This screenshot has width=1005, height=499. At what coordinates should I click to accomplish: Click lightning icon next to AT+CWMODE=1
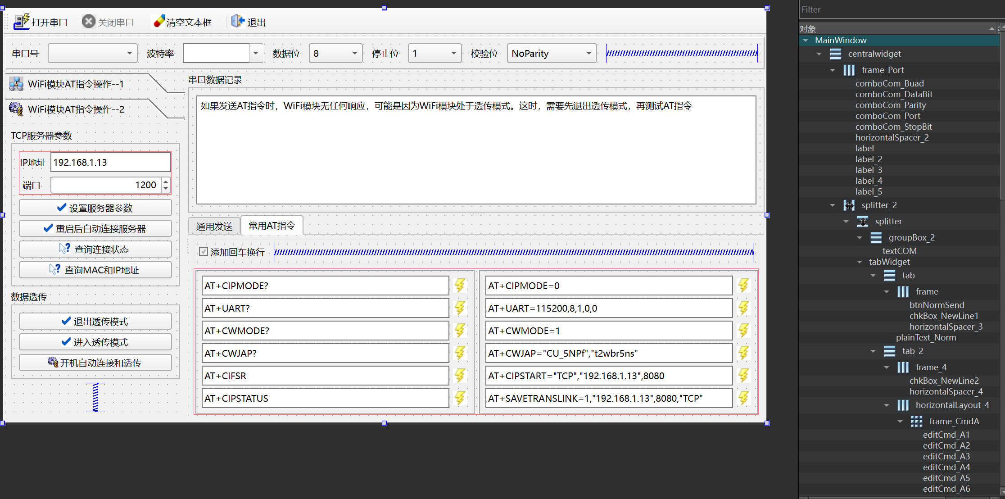click(743, 331)
